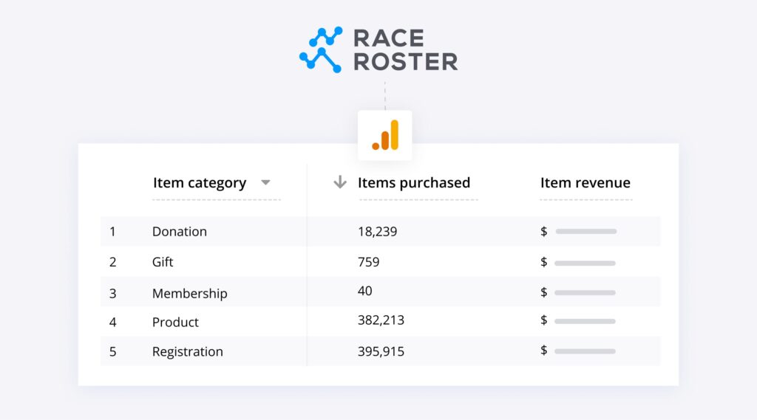
Task: Click the Membership row's 40 value
Action: click(x=365, y=292)
